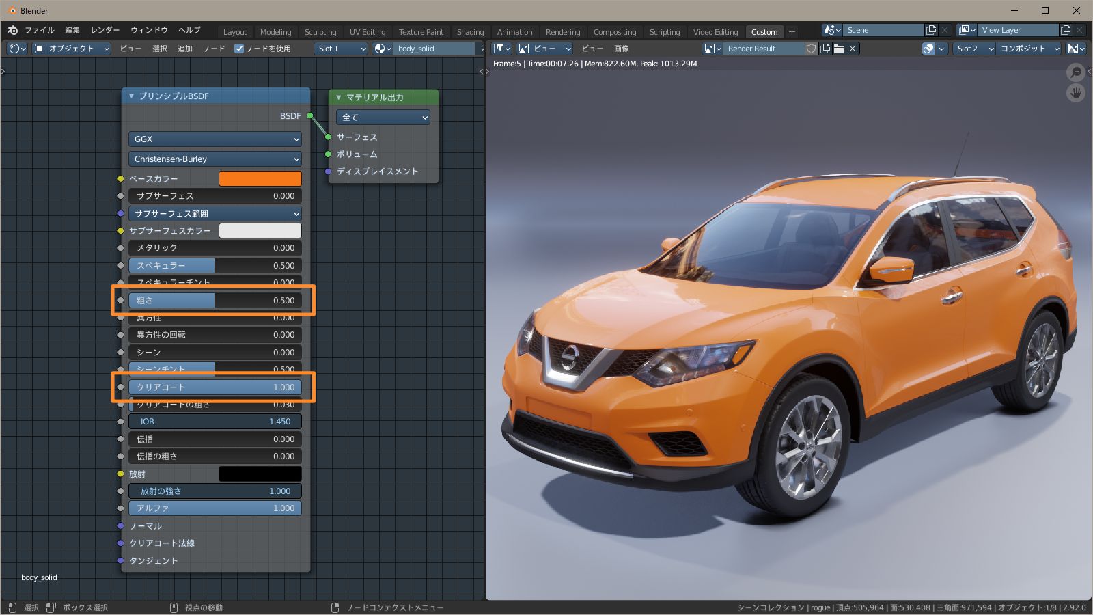Viewport: 1093px width, 615px height.
Task: Open the node editor 選択 menu
Action: [160, 49]
